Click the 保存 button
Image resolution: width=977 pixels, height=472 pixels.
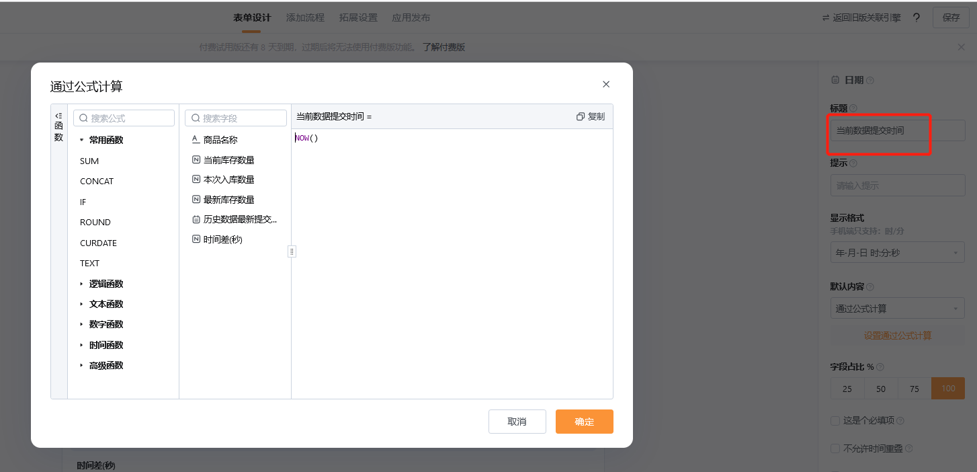click(x=951, y=17)
